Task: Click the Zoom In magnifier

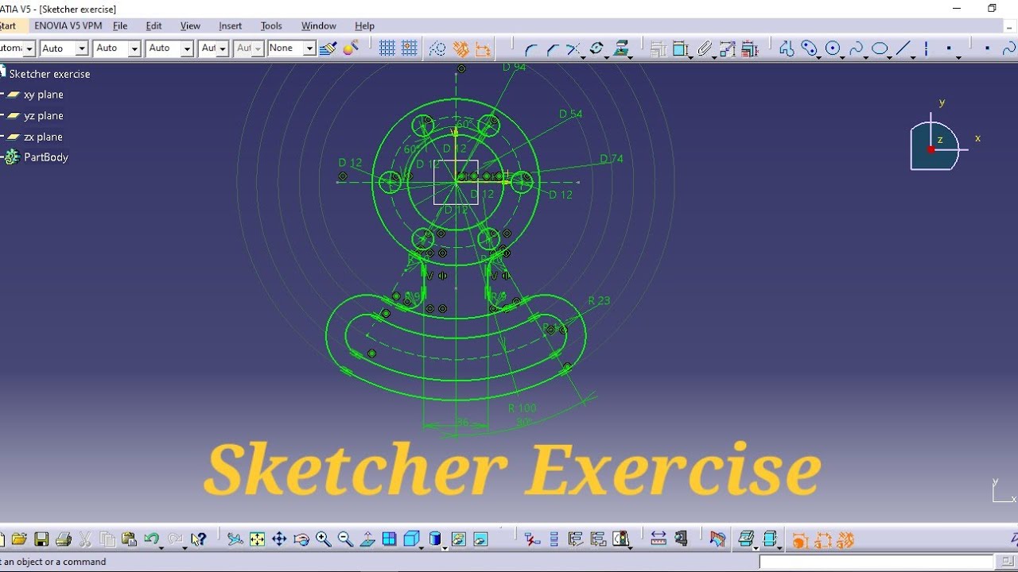Action: (x=324, y=539)
